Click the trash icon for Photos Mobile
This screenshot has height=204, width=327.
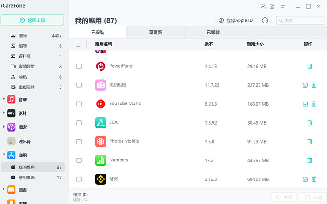(x=309, y=141)
